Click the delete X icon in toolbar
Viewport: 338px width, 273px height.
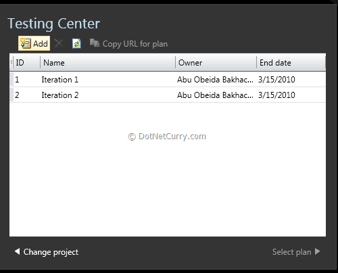59,43
